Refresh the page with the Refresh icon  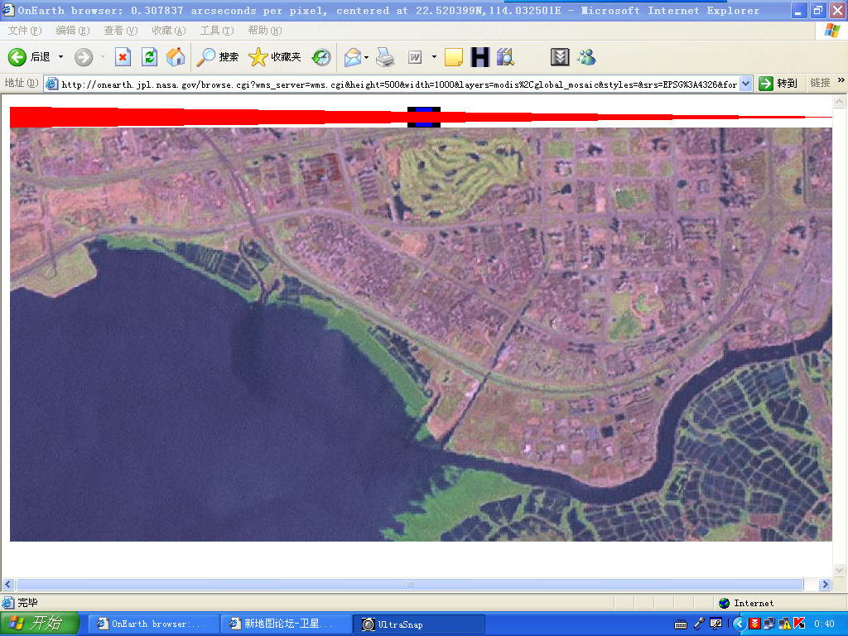pos(149,57)
